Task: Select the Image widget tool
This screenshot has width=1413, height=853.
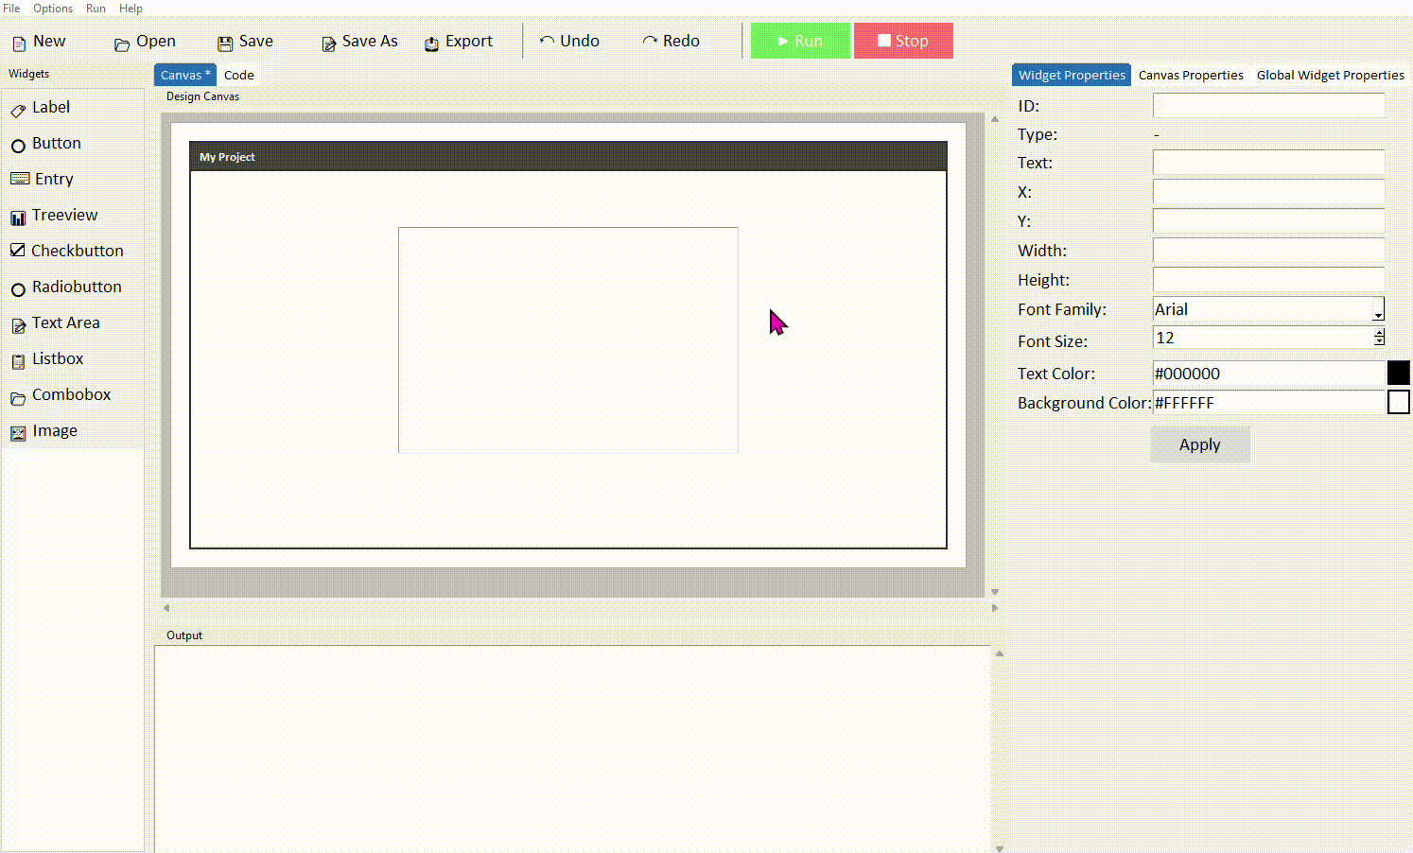Action: click(x=55, y=430)
